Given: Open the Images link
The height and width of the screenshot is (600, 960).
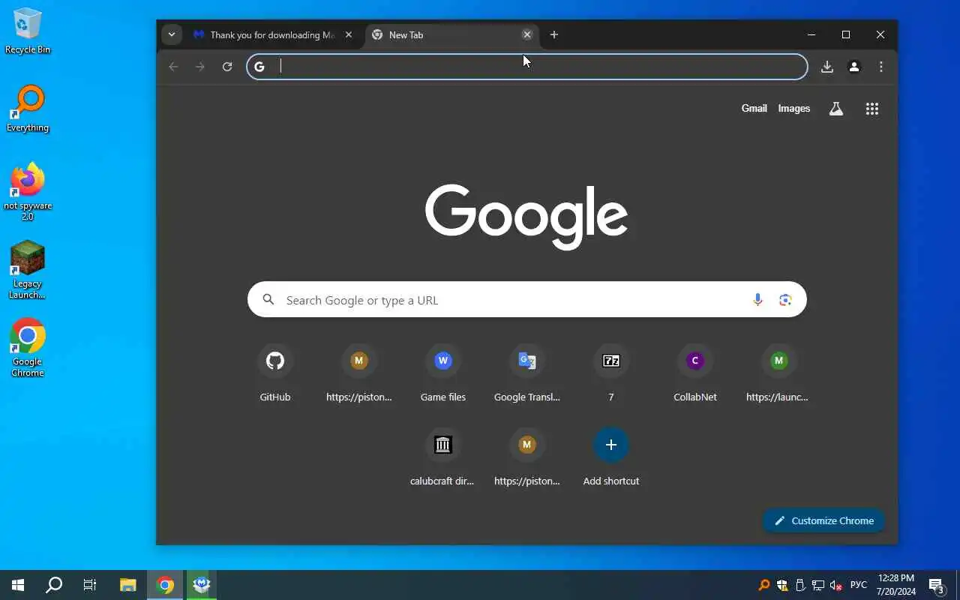Looking at the screenshot, I should coord(794,109).
